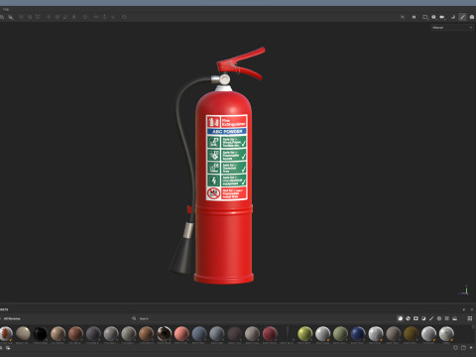Viewport: 476px width, 357px height.
Task: Select the golden brown material sphere
Action: pos(411,334)
